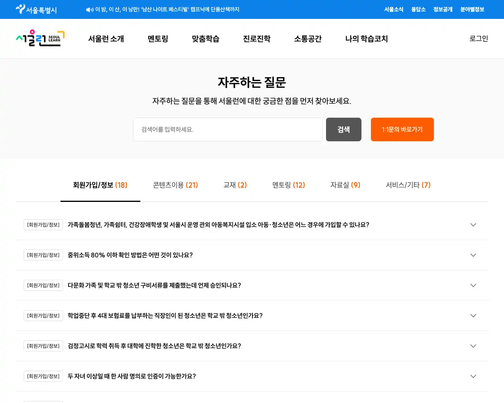Expand the 두 자녀 이상 인증 question

tap(252, 376)
